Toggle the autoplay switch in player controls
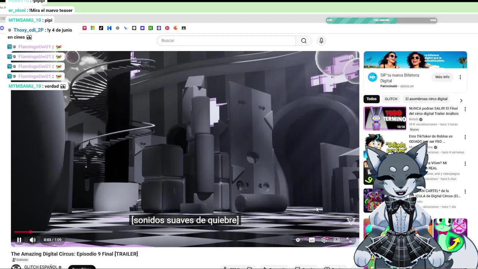Image resolution: width=478 pixels, height=269 pixels. (298, 240)
